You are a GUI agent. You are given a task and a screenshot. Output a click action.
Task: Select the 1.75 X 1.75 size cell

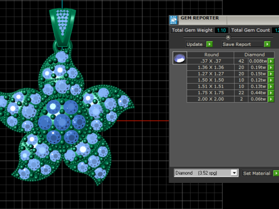210,93
